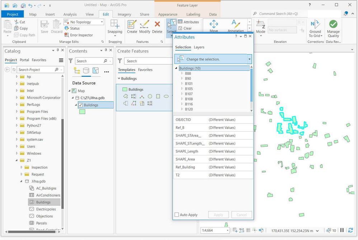Image resolution: width=358 pixels, height=240 pixels.
Task: Select the Polygon construction tool for Buildings
Action: [x=126, y=97]
